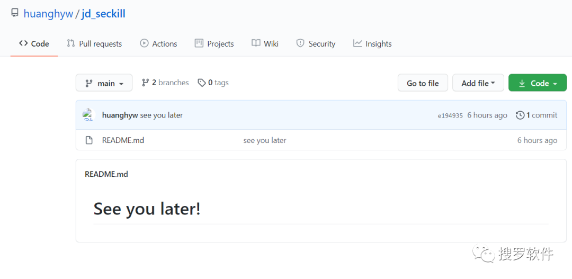The image size is (572, 279).
Task: Click the repository icon beside huanghyw
Action: point(15,14)
